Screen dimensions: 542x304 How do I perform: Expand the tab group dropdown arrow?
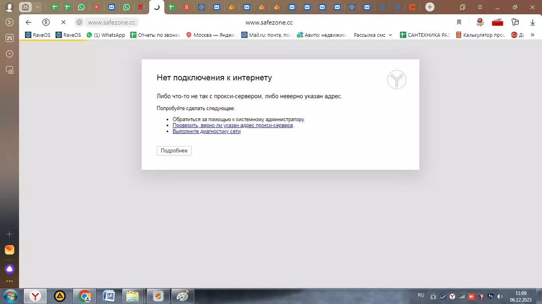coord(37,7)
